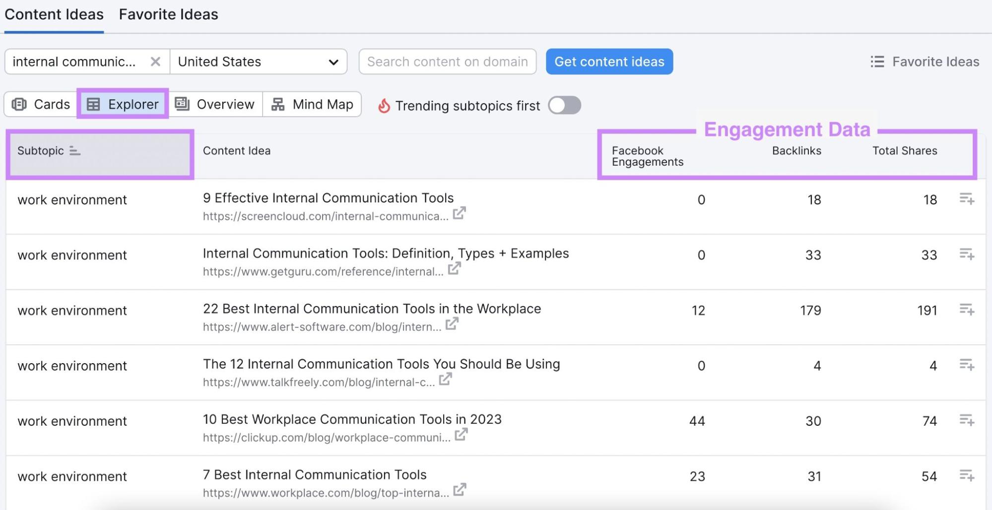Click the Mind Map diagram icon

click(278, 104)
